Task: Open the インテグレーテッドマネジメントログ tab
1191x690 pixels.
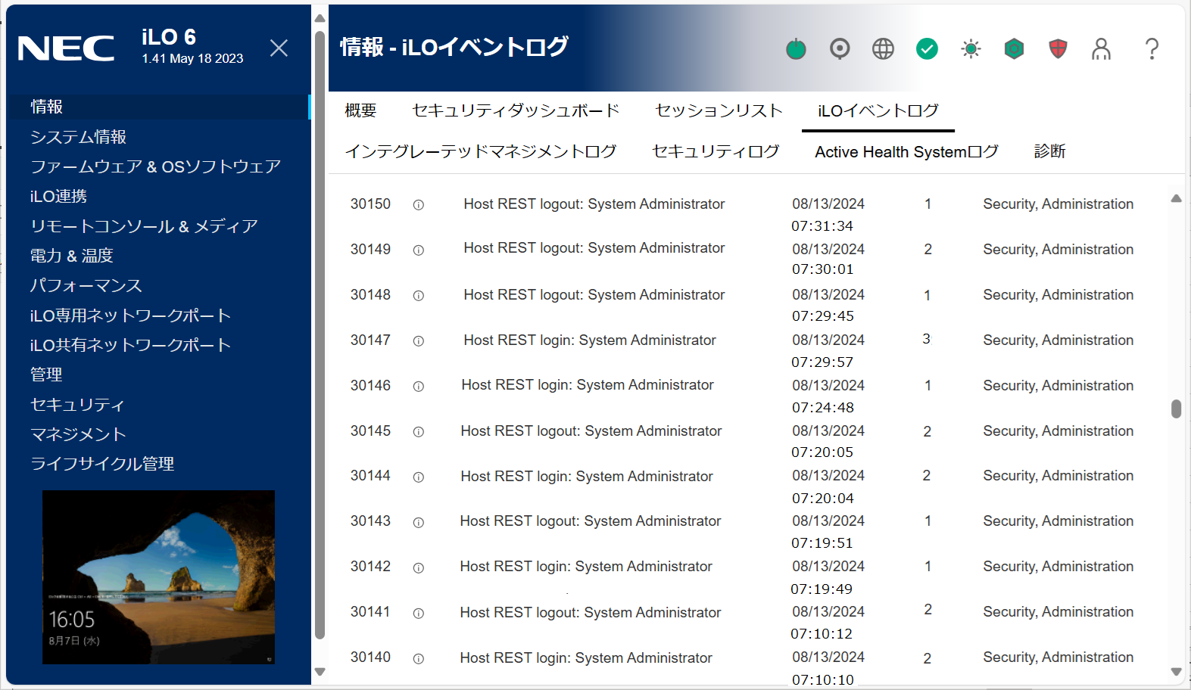Action: tap(481, 151)
